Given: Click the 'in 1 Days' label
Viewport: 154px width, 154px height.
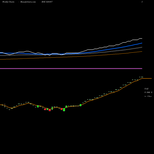Looking at the screenshot, I should tap(148, 96).
